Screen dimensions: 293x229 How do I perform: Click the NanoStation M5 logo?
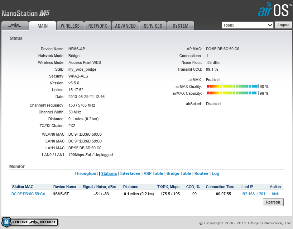(x=25, y=13)
